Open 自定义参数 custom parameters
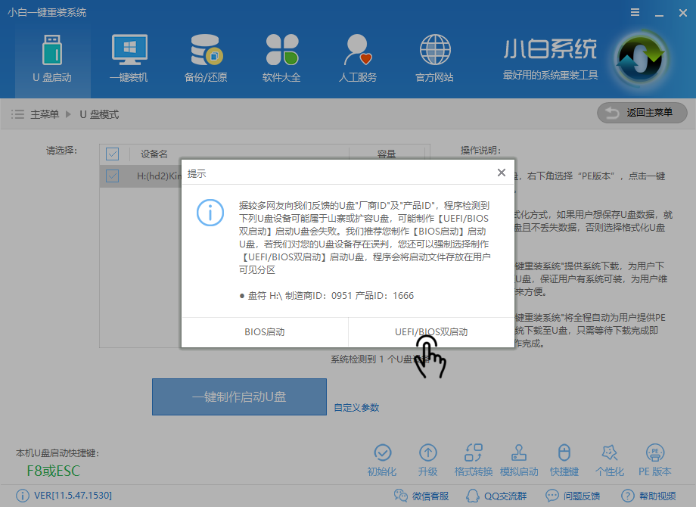This screenshot has width=696, height=507. (356, 407)
